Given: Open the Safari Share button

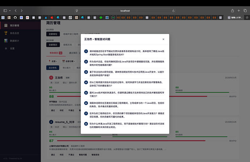Looking at the screenshot, I should [233, 10].
